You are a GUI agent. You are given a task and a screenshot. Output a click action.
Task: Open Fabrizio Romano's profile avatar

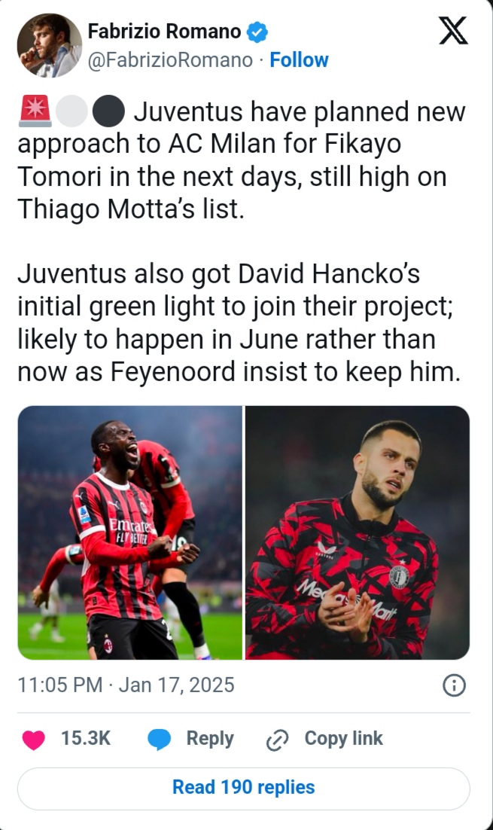(x=49, y=45)
